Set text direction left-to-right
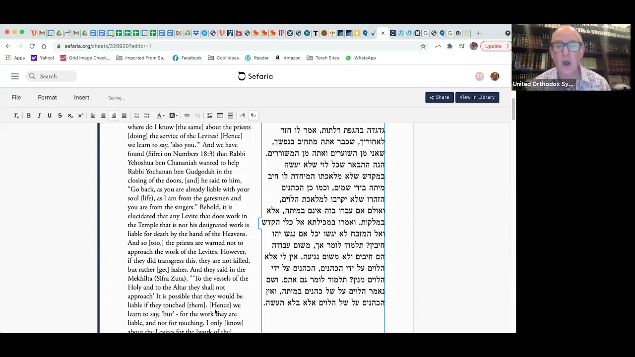This screenshot has width=635, height=357. (x=243, y=116)
